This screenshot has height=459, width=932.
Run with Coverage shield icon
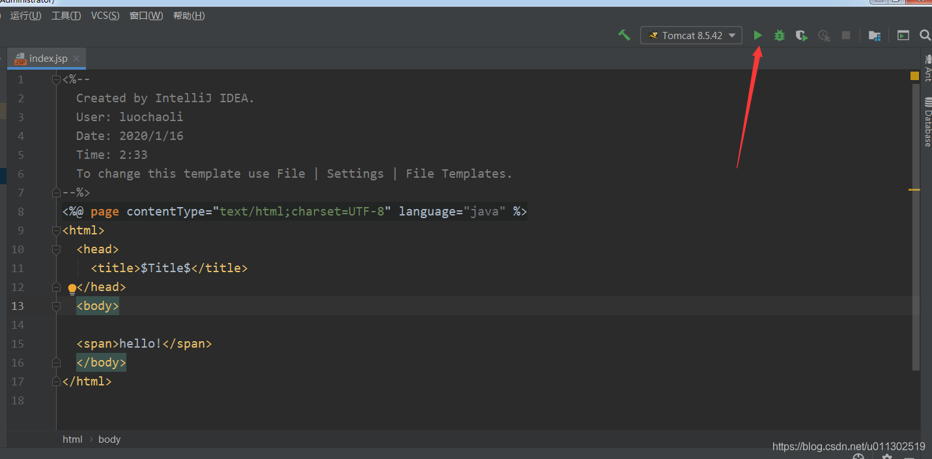[802, 36]
